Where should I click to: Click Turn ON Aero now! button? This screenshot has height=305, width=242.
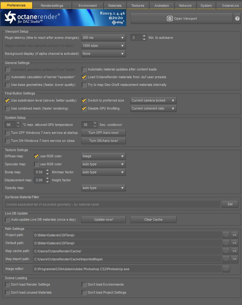(103, 141)
